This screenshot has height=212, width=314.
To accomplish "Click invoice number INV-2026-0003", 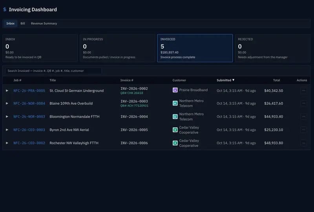I will 134,101.
